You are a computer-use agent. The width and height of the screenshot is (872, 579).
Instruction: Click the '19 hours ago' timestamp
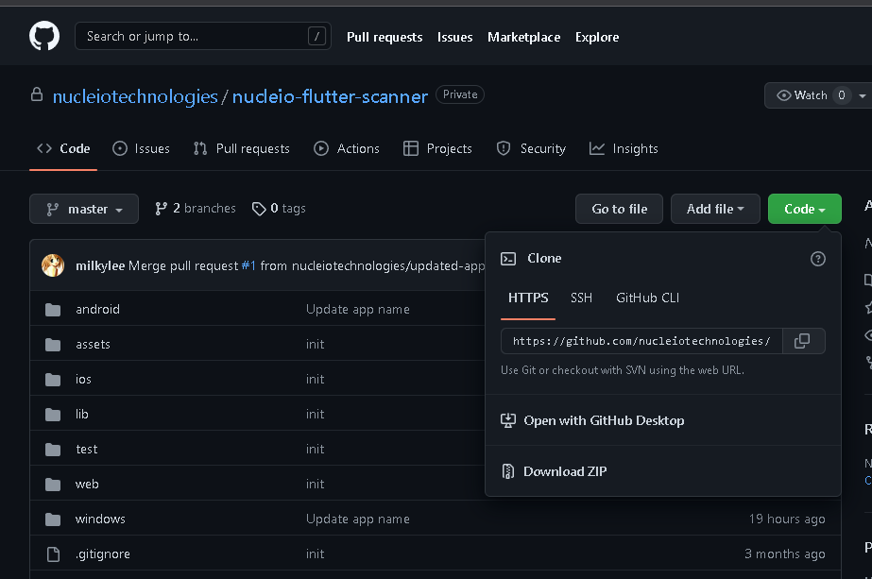tap(787, 519)
